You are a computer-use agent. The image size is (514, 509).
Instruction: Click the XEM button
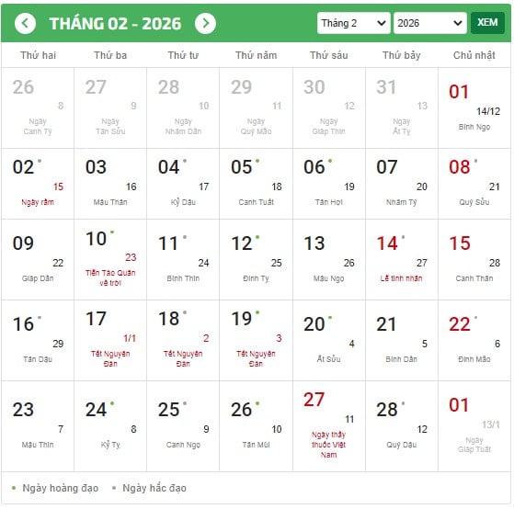pyautogui.click(x=487, y=23)
